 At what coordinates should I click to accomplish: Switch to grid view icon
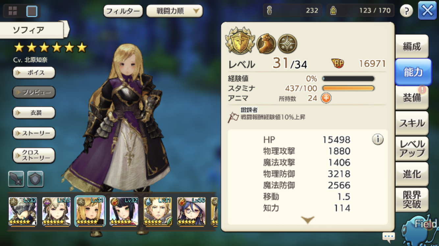tap(13, 11)
